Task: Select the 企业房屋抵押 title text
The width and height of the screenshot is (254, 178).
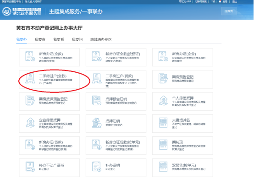Action: click(x=50, y=120)
